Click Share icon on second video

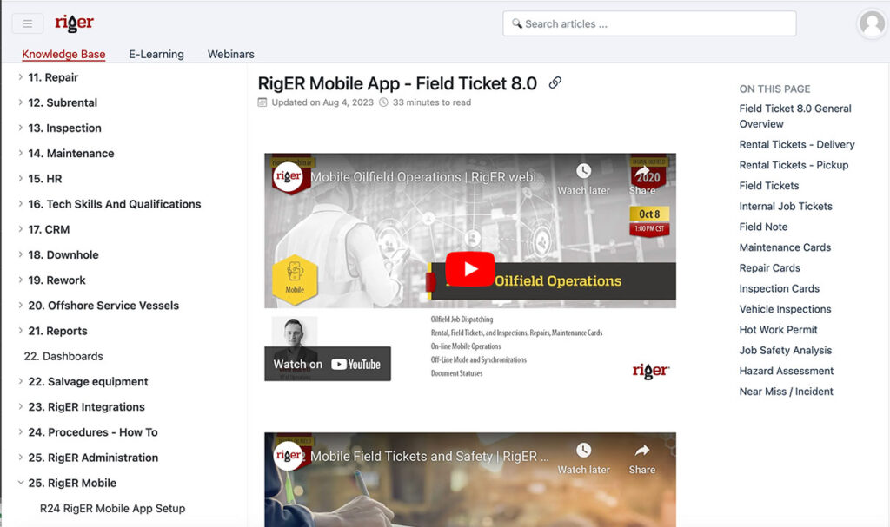(x=642, y=458)
